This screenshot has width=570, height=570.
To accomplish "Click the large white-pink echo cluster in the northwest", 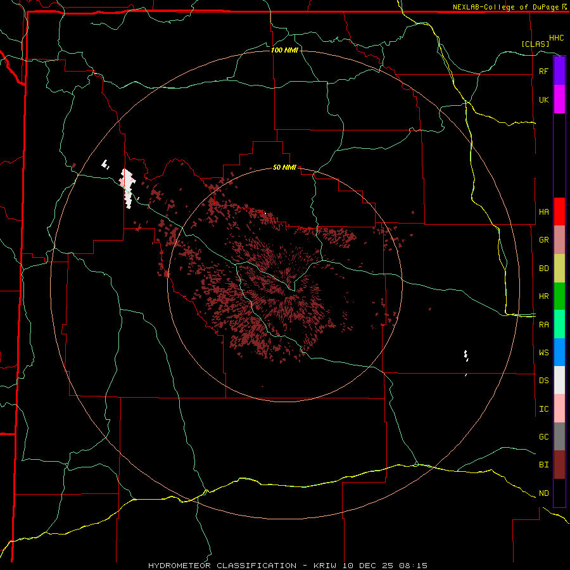I will pos(127,188).
